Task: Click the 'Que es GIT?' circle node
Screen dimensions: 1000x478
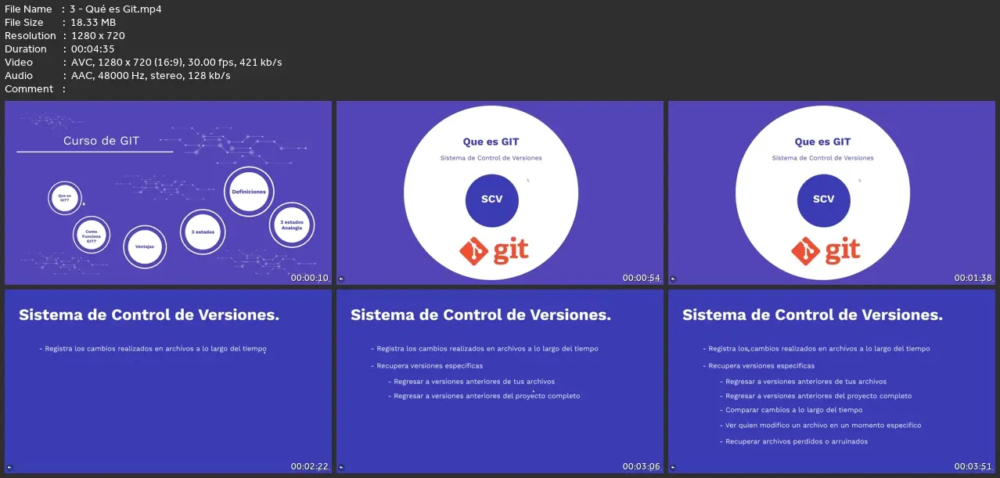Action: 64,198
